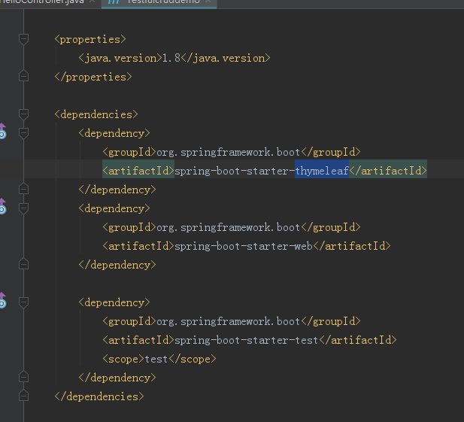
Task: Click the scope value test
Action: (156, 360)
